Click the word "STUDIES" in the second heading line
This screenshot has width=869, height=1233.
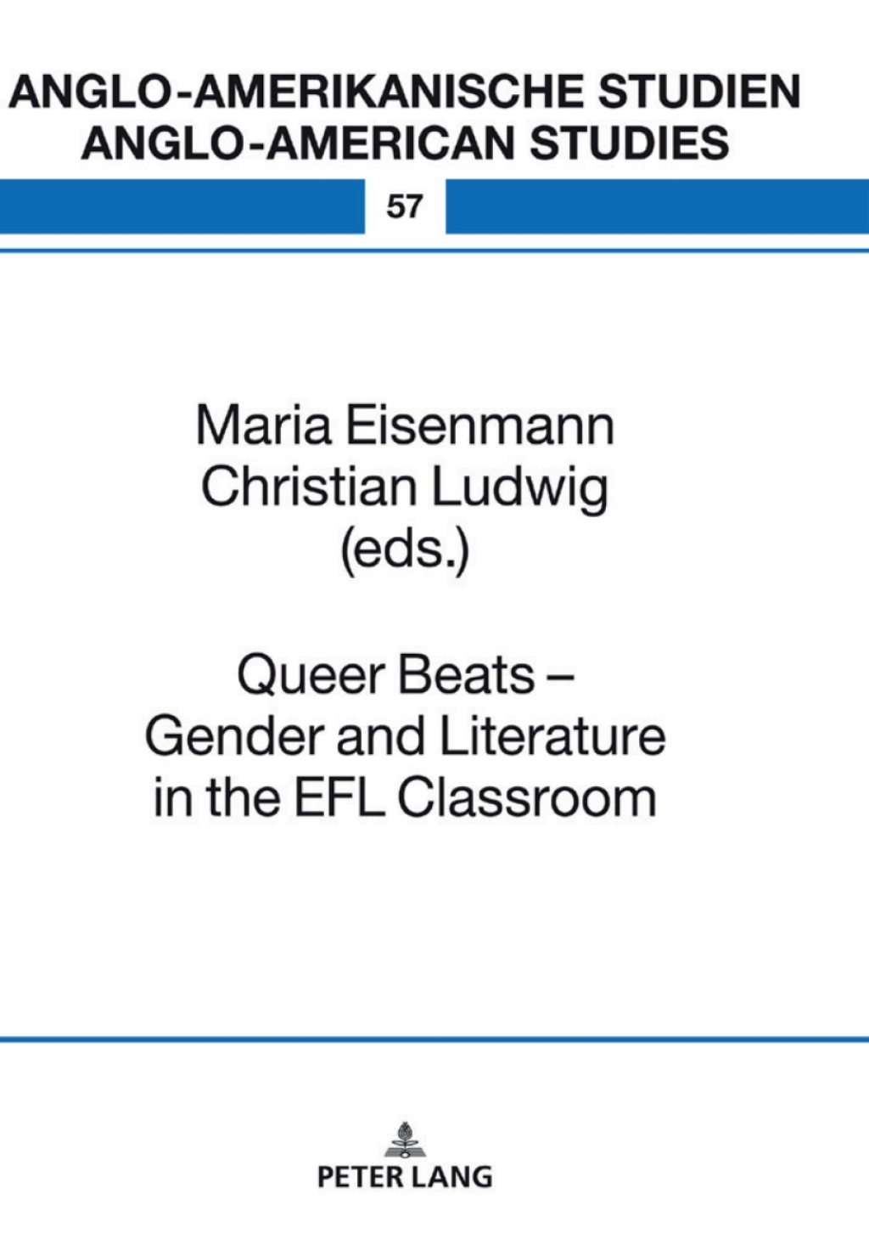(629, 142)
